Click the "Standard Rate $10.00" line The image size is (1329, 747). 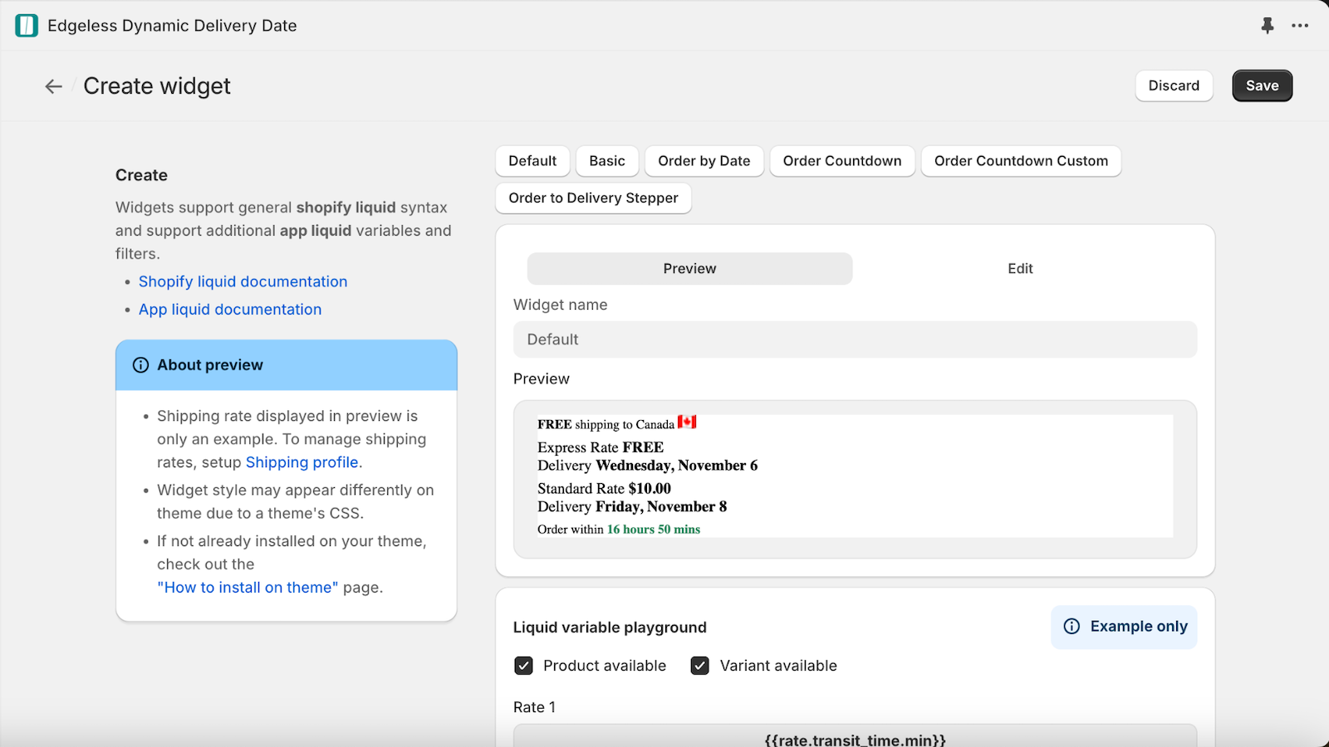coord(604,489)
